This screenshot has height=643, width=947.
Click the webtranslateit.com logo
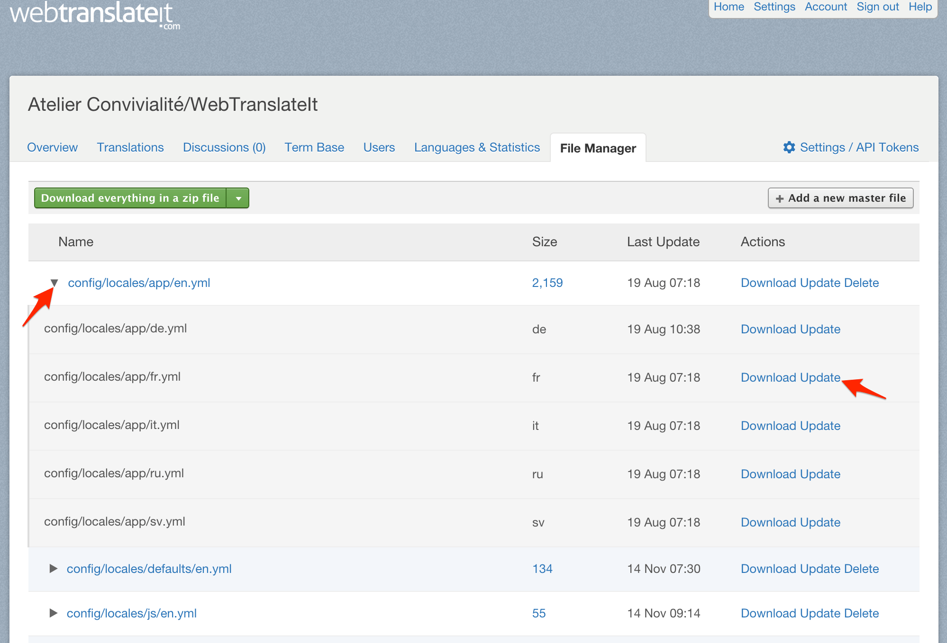tap(95, 14)
